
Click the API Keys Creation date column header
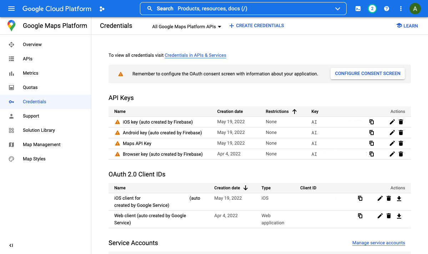(x=230, y=111)
